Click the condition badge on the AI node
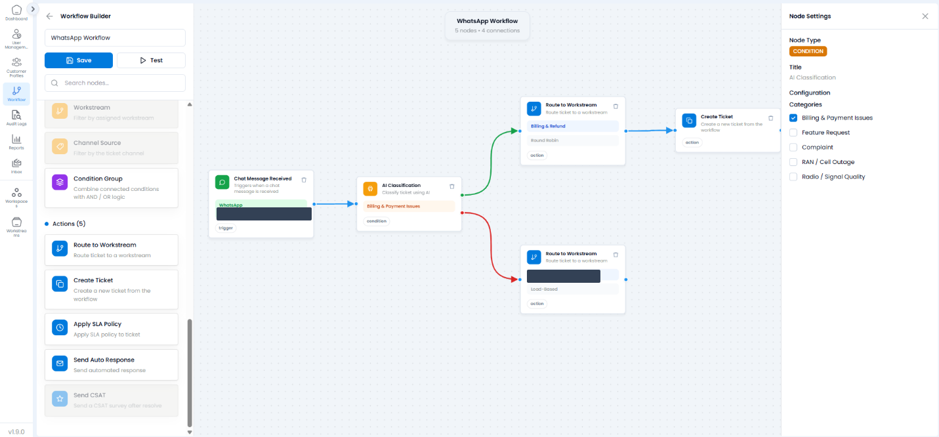Screen dimensions: 939x437 (x=377, y=221)
